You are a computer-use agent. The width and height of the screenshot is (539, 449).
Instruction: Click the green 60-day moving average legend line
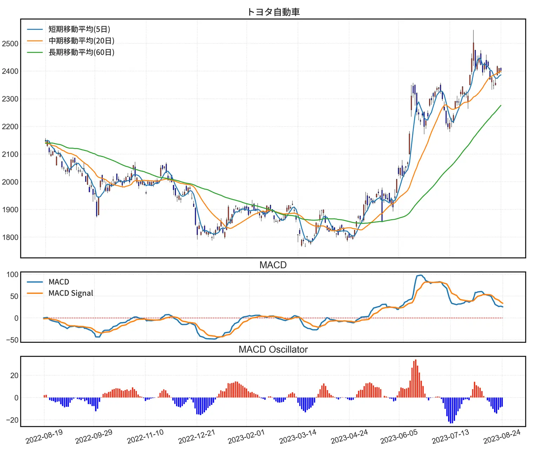(x=35, y=53)
